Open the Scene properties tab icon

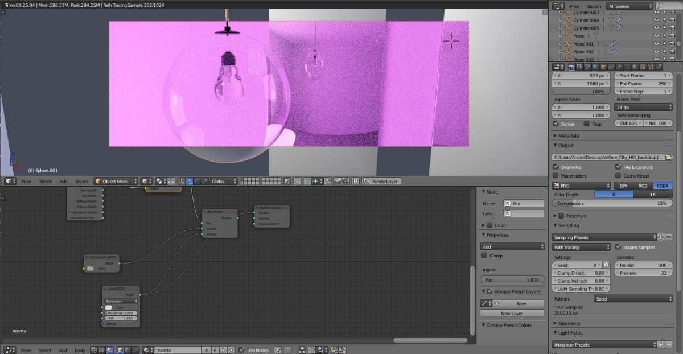pyautogui.click(x=587, y=67)
